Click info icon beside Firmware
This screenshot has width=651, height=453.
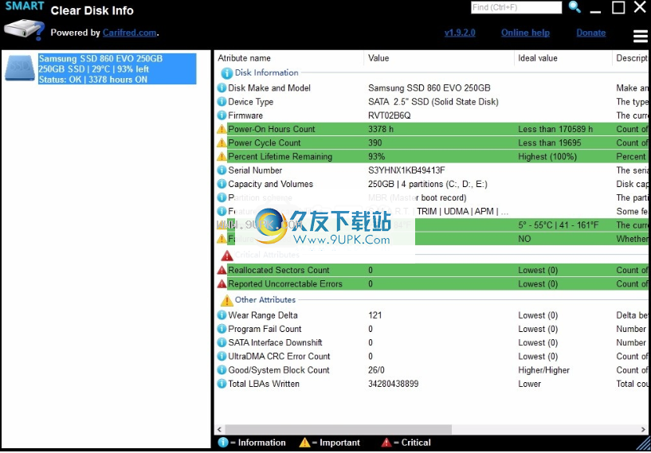[x=222, y=115]
